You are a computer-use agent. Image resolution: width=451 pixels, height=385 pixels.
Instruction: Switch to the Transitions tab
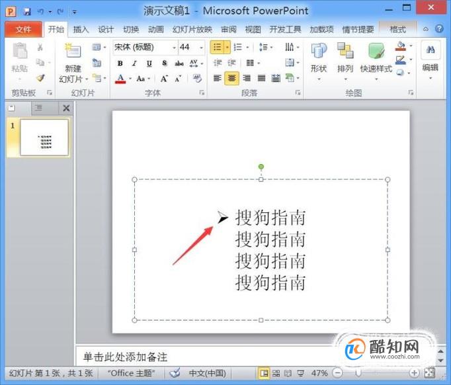[x=131, y=29]
